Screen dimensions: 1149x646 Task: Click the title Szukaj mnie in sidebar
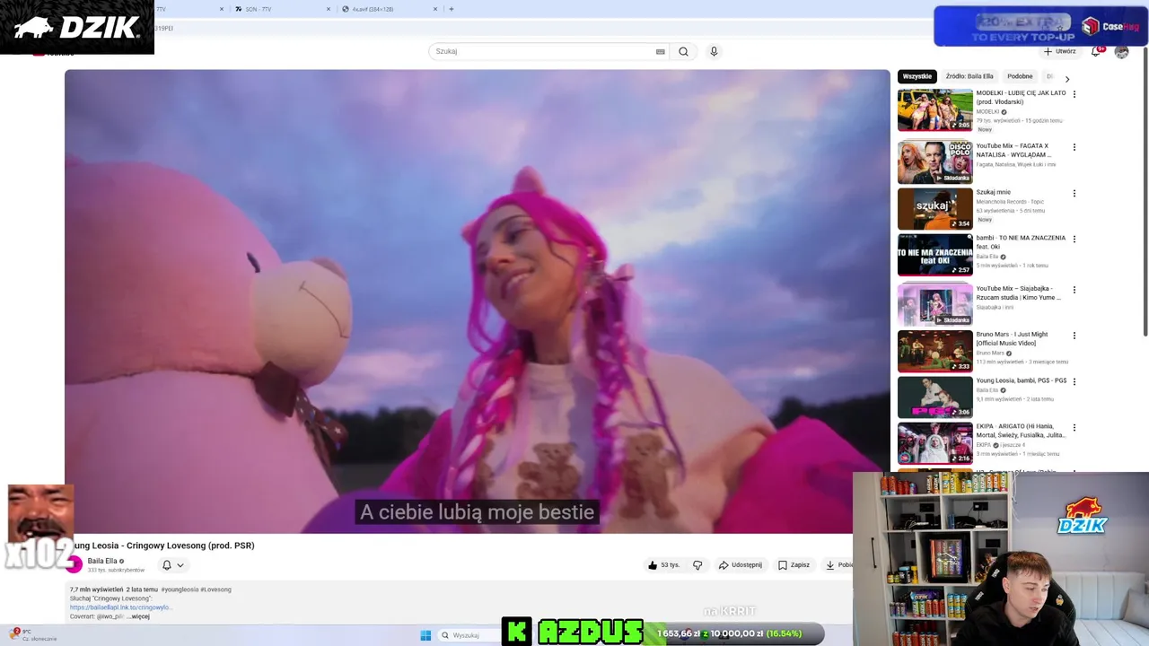(x=993, y=192)
